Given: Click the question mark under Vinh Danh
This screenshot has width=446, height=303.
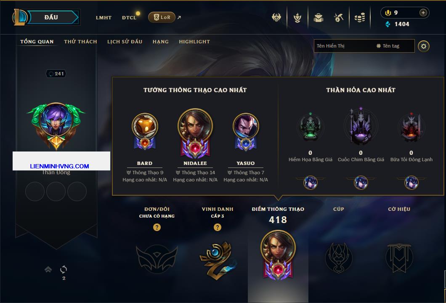Looking at the screenshot, I should [x=217, y=227].
